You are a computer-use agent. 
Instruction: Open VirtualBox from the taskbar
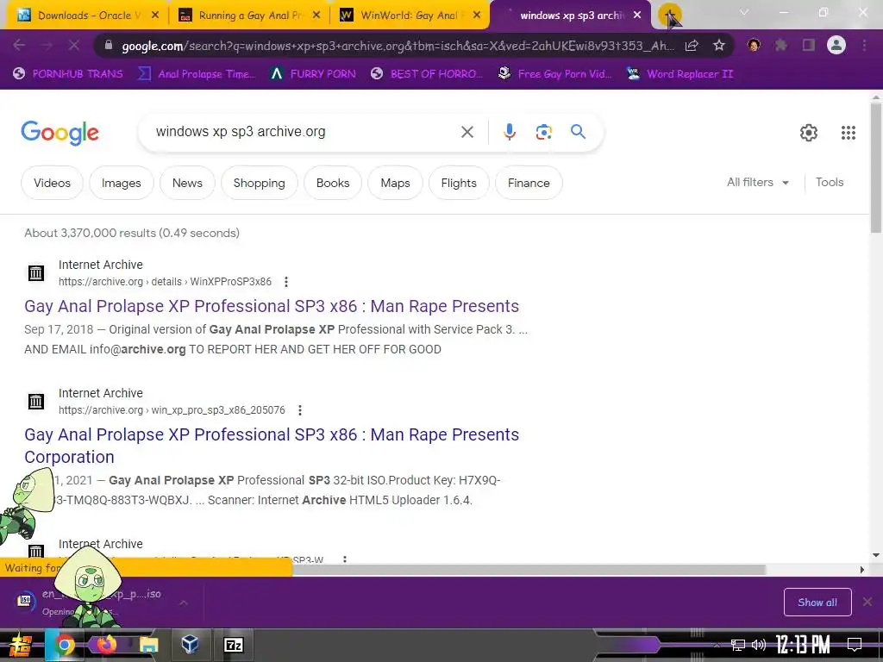coord(190,644)
